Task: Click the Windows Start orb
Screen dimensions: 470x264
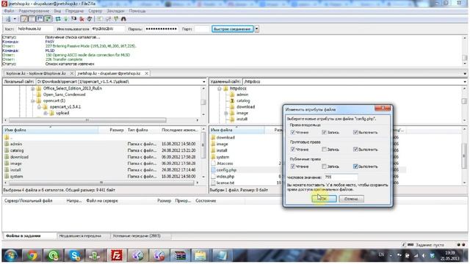Action: tap(11, 255)
